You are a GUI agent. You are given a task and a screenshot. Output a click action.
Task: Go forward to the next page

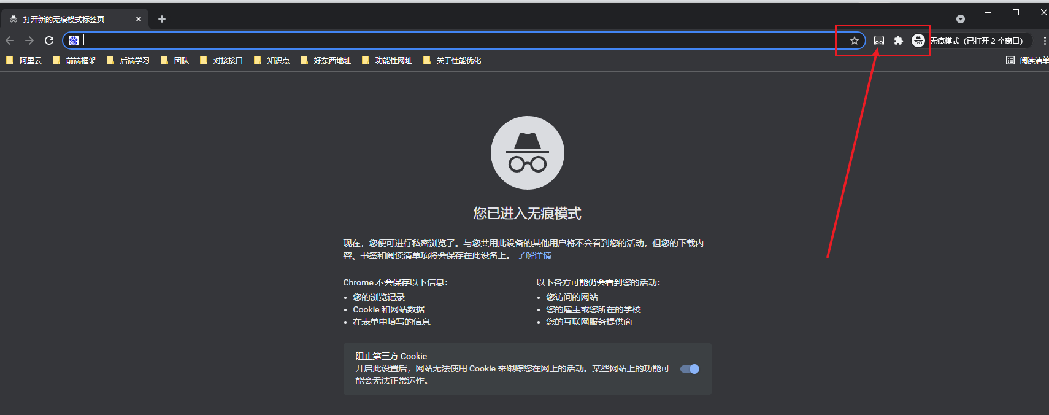[x=29, y=41]
